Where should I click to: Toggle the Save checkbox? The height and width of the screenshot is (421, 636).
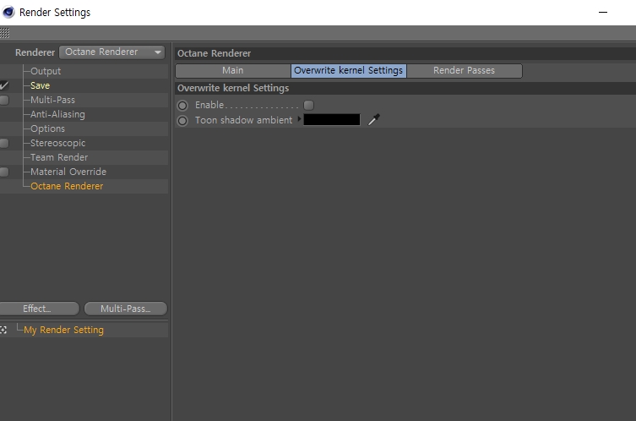(3, 85)
